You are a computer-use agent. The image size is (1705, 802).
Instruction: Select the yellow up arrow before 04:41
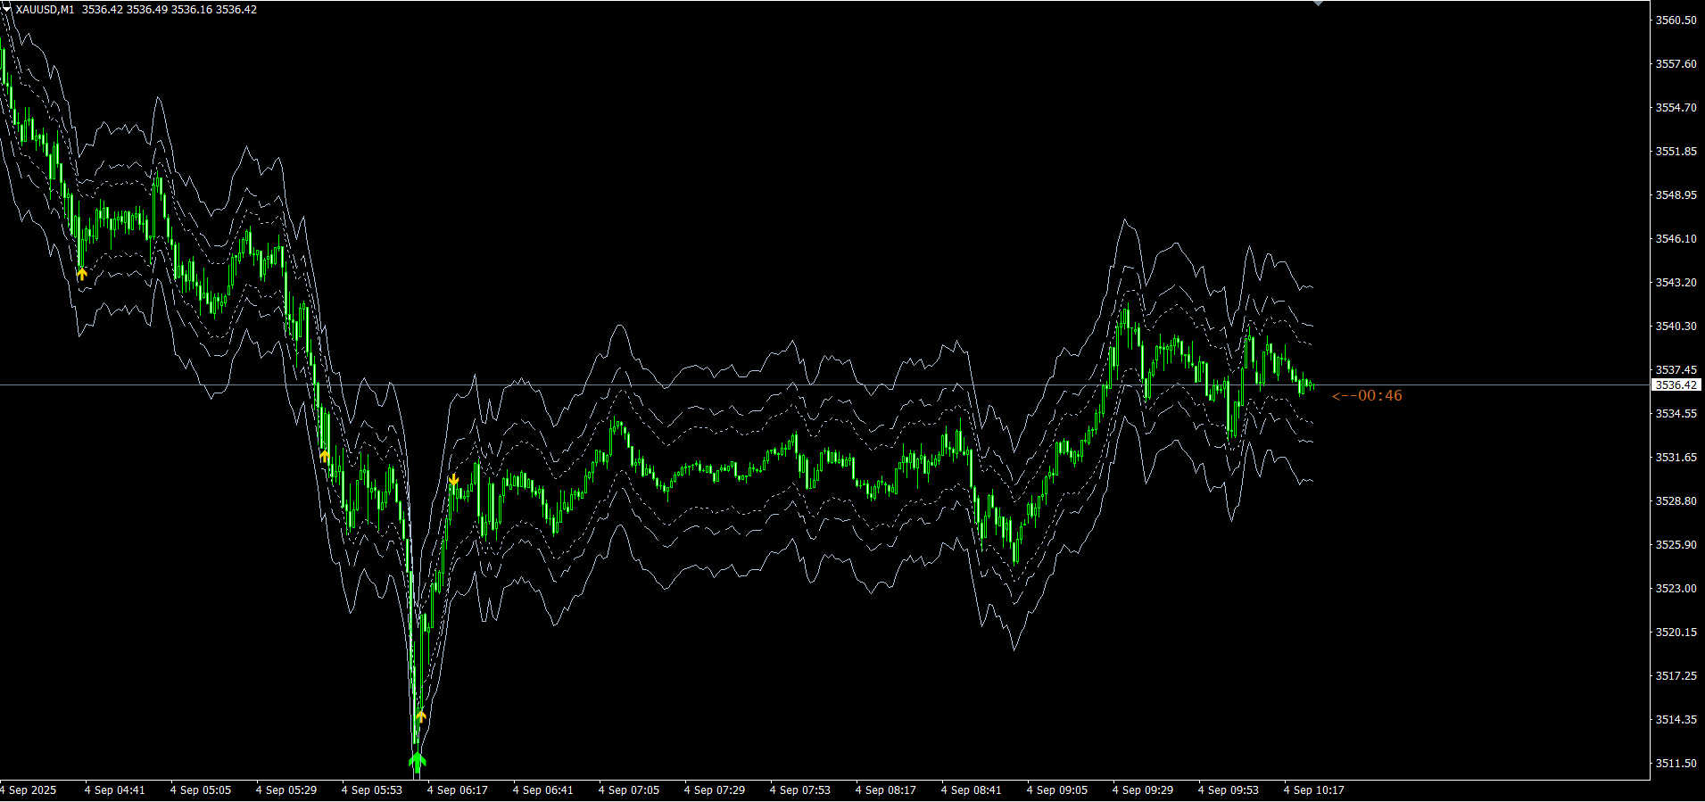coord(82,274)
